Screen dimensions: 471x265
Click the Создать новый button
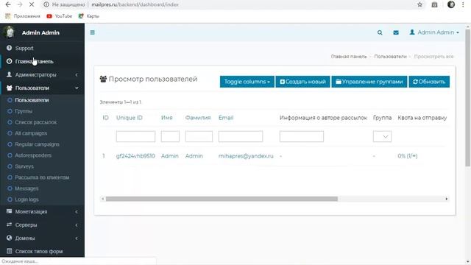tap(302, 82)
